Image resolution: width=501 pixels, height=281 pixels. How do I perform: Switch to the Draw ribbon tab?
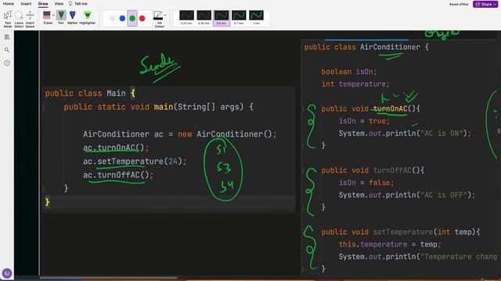click(43, 4)
